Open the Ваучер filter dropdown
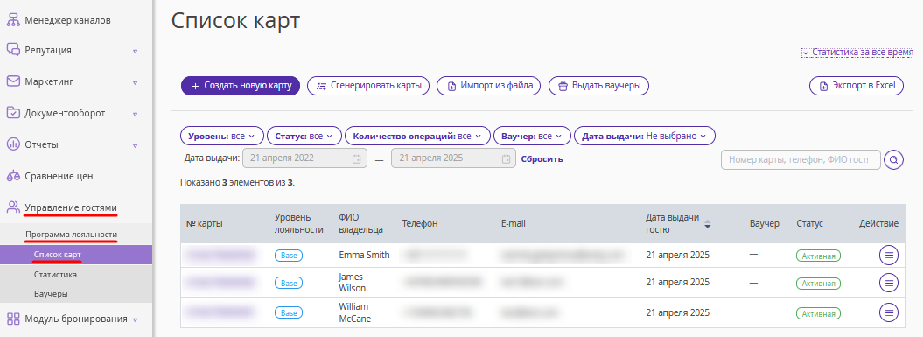The width and height of the screenshot is (923, 337). pos(532,136)
